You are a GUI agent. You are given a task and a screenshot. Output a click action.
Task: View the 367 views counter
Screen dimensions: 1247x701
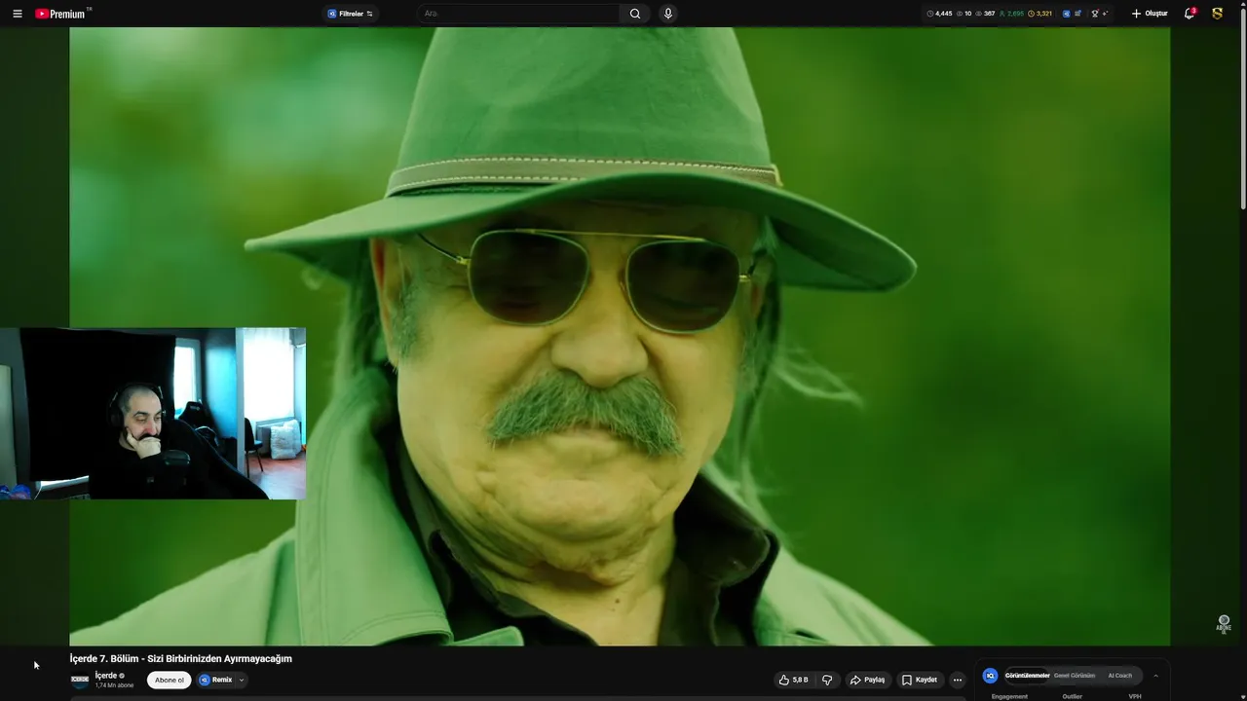[x=985, y=14]
